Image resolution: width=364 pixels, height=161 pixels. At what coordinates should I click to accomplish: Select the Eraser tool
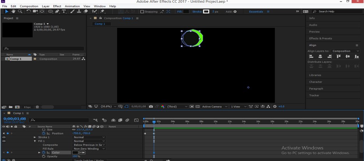(86, 11)
